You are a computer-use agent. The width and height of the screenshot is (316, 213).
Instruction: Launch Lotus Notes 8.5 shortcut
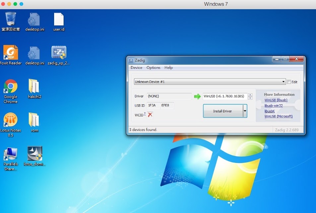click(x=11, y=125)
